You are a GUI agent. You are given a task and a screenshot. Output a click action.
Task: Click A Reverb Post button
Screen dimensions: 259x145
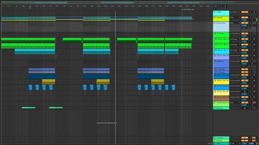click(x=254, y=138)
